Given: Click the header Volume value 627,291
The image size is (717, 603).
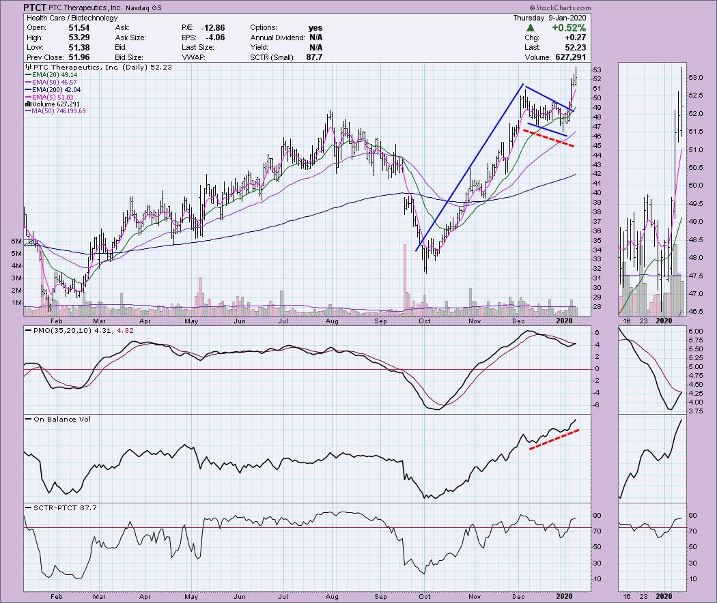Looking at the screenshot, I should (570, 57).
